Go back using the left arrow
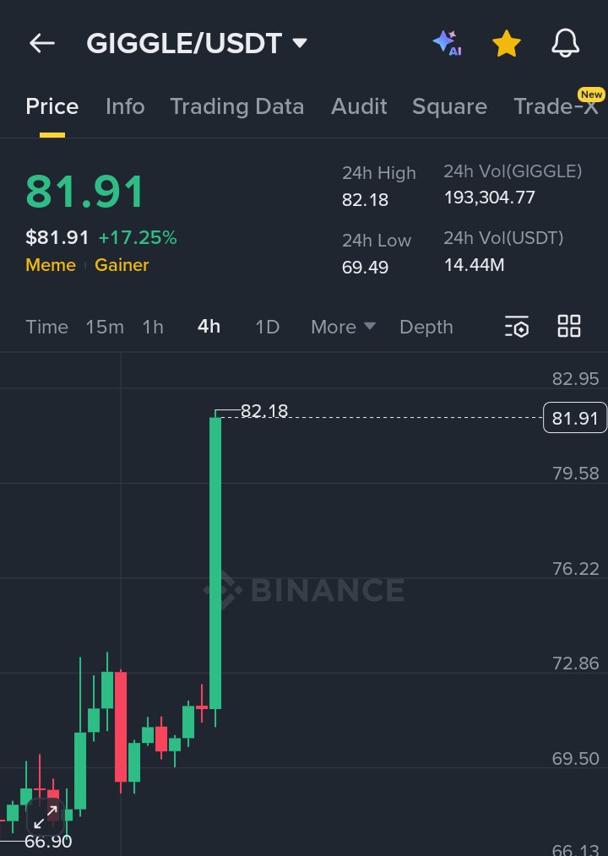This screenshot has height=856, width=608. (42, 43)
